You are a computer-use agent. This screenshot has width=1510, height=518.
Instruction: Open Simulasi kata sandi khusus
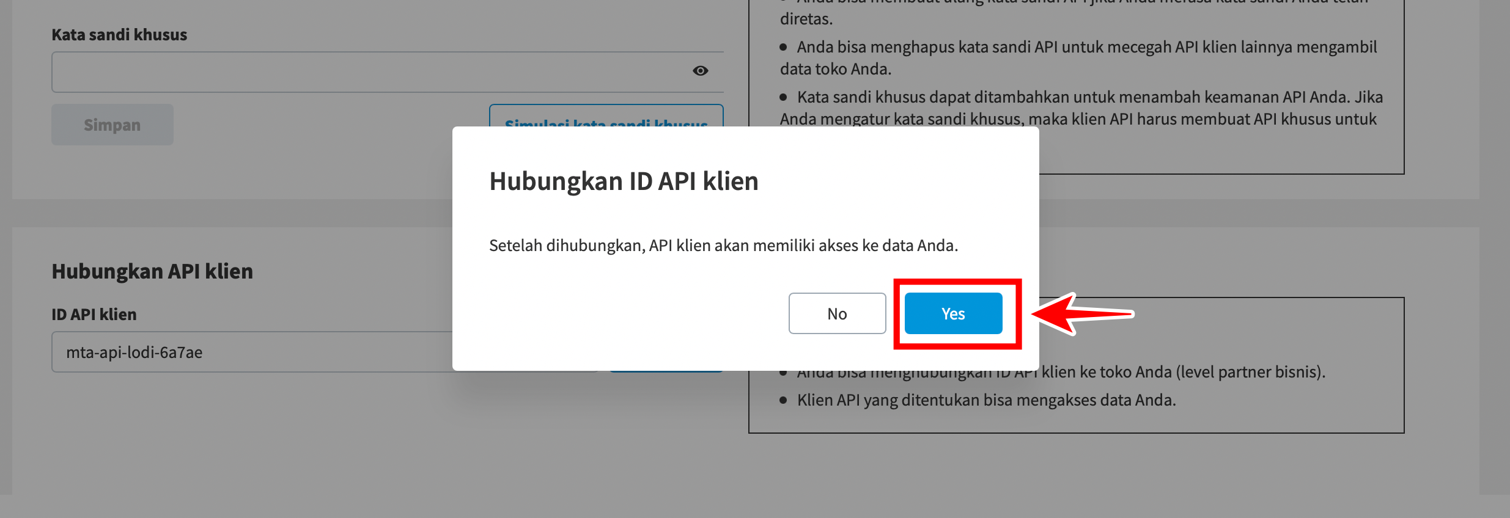[x=605, y=116]
